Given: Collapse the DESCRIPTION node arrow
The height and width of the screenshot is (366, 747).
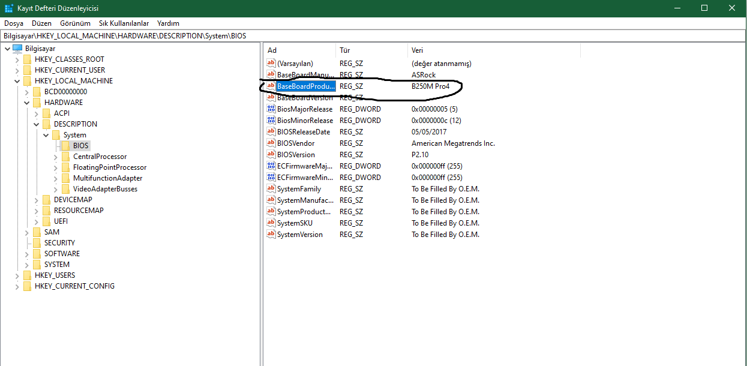Looking at the screenshot, I should (36, 124).
